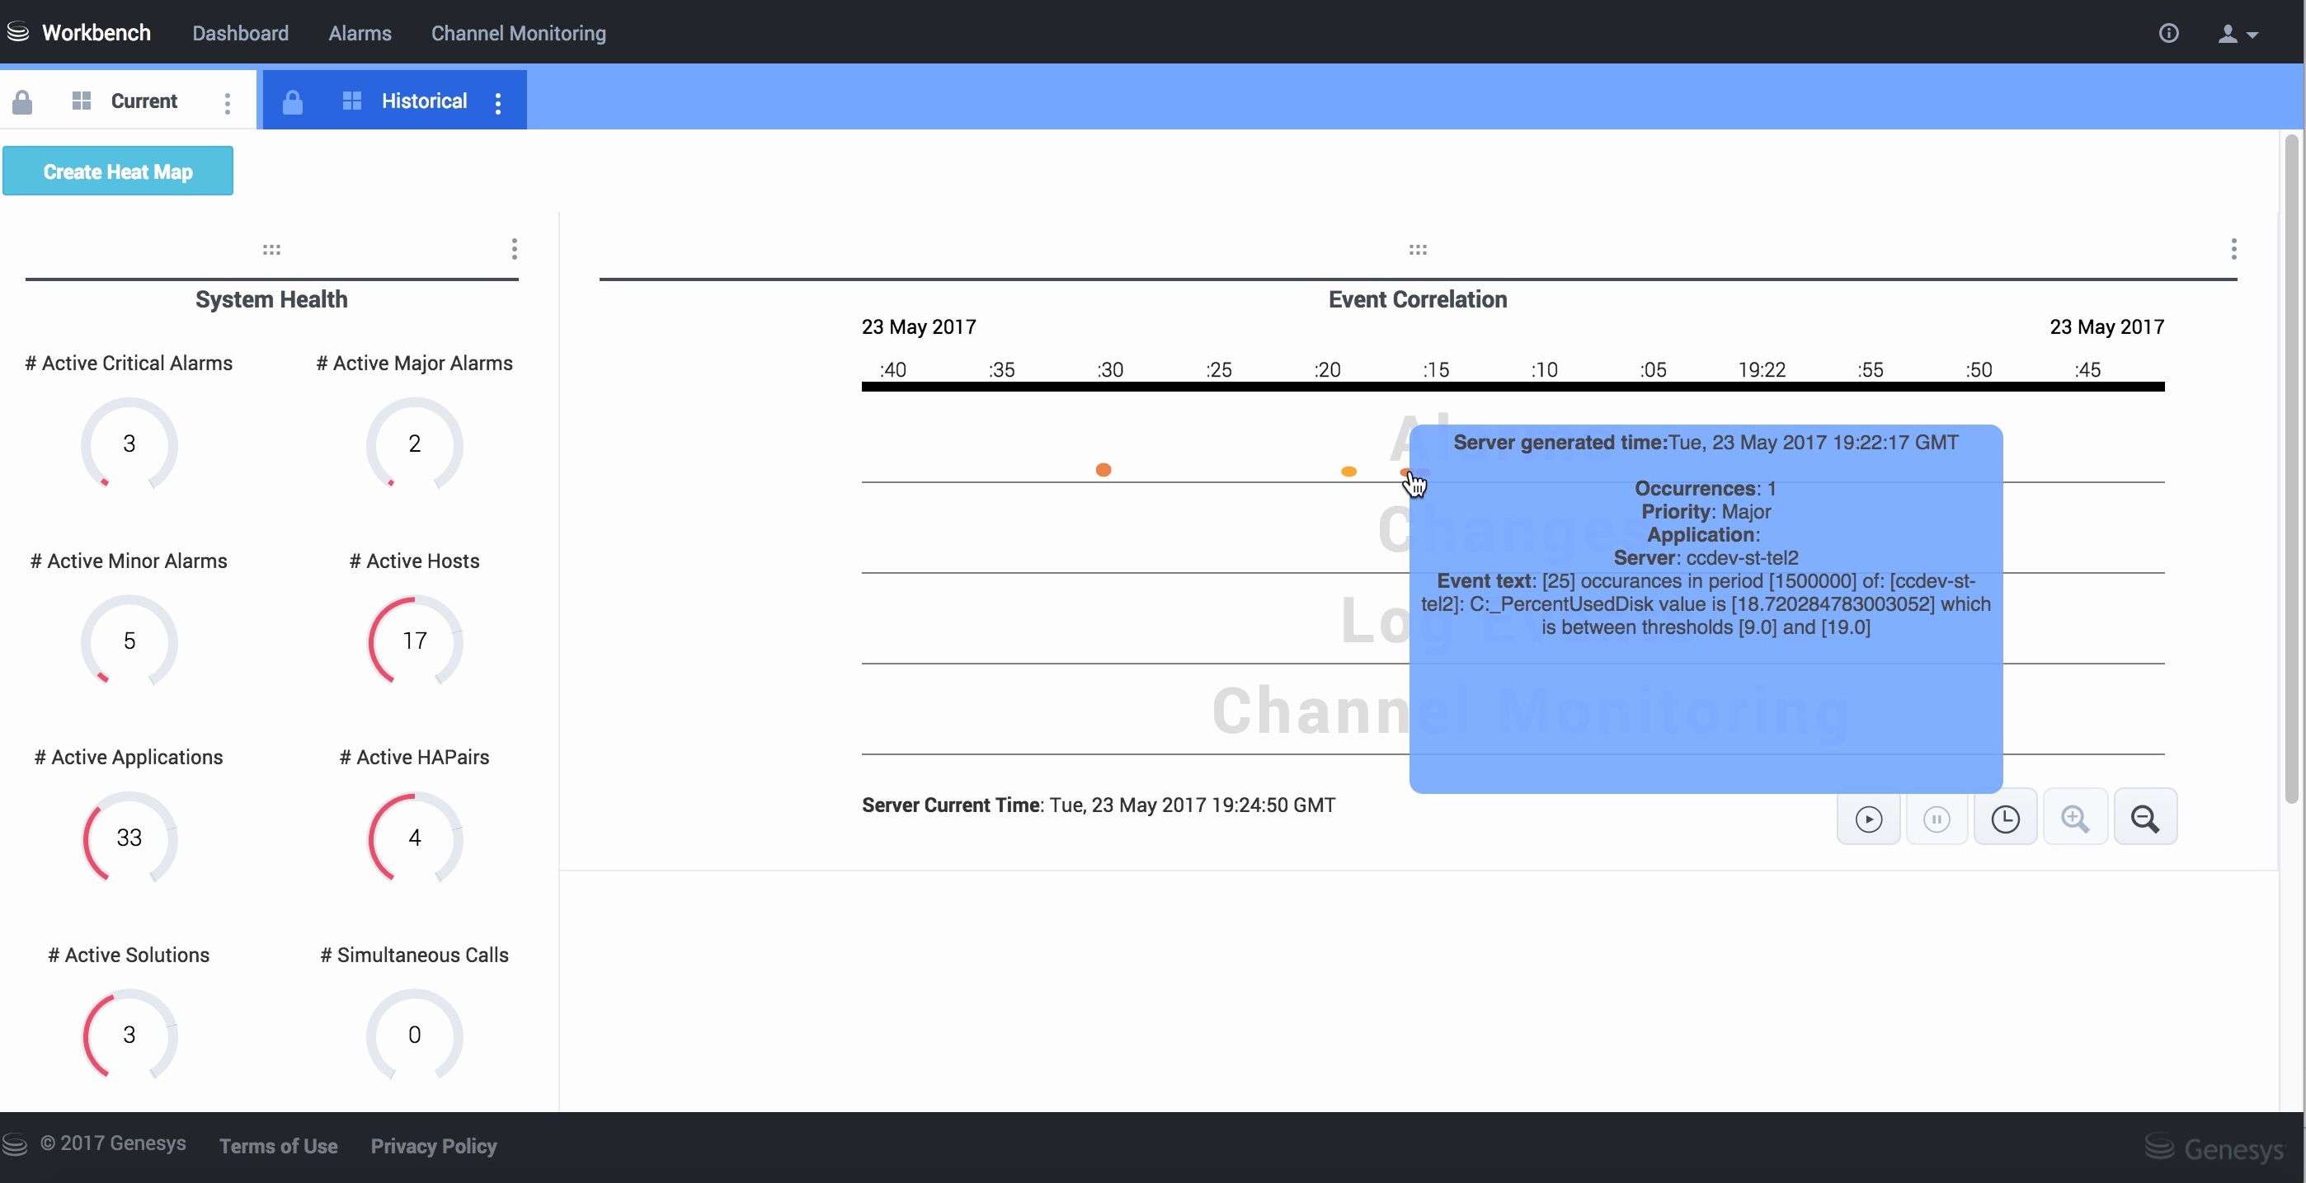2306x1183 pixels.
Task: Zoom out on the event timeline
Action: click(2144, 819)
